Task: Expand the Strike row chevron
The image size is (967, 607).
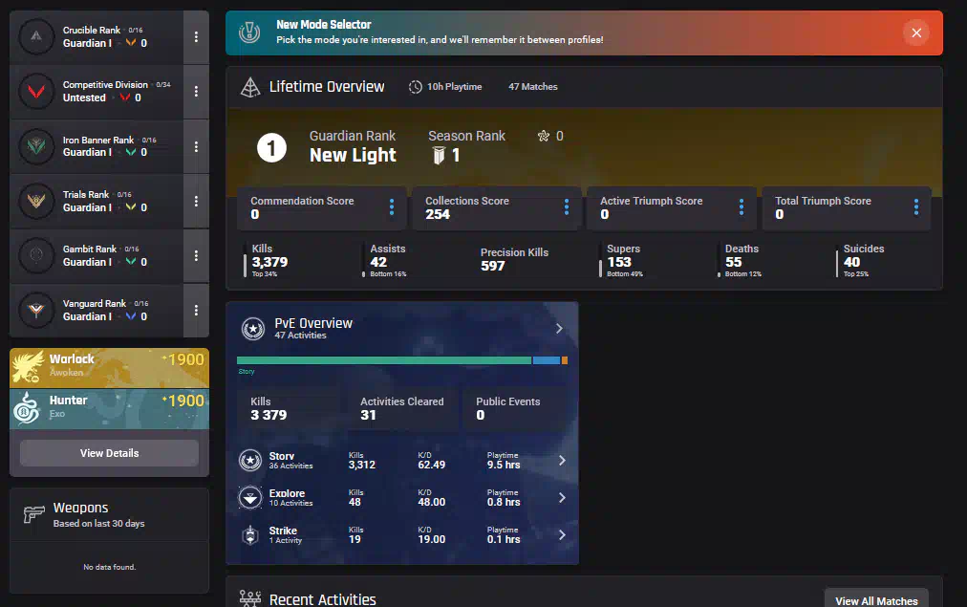Action: point(562,534)
